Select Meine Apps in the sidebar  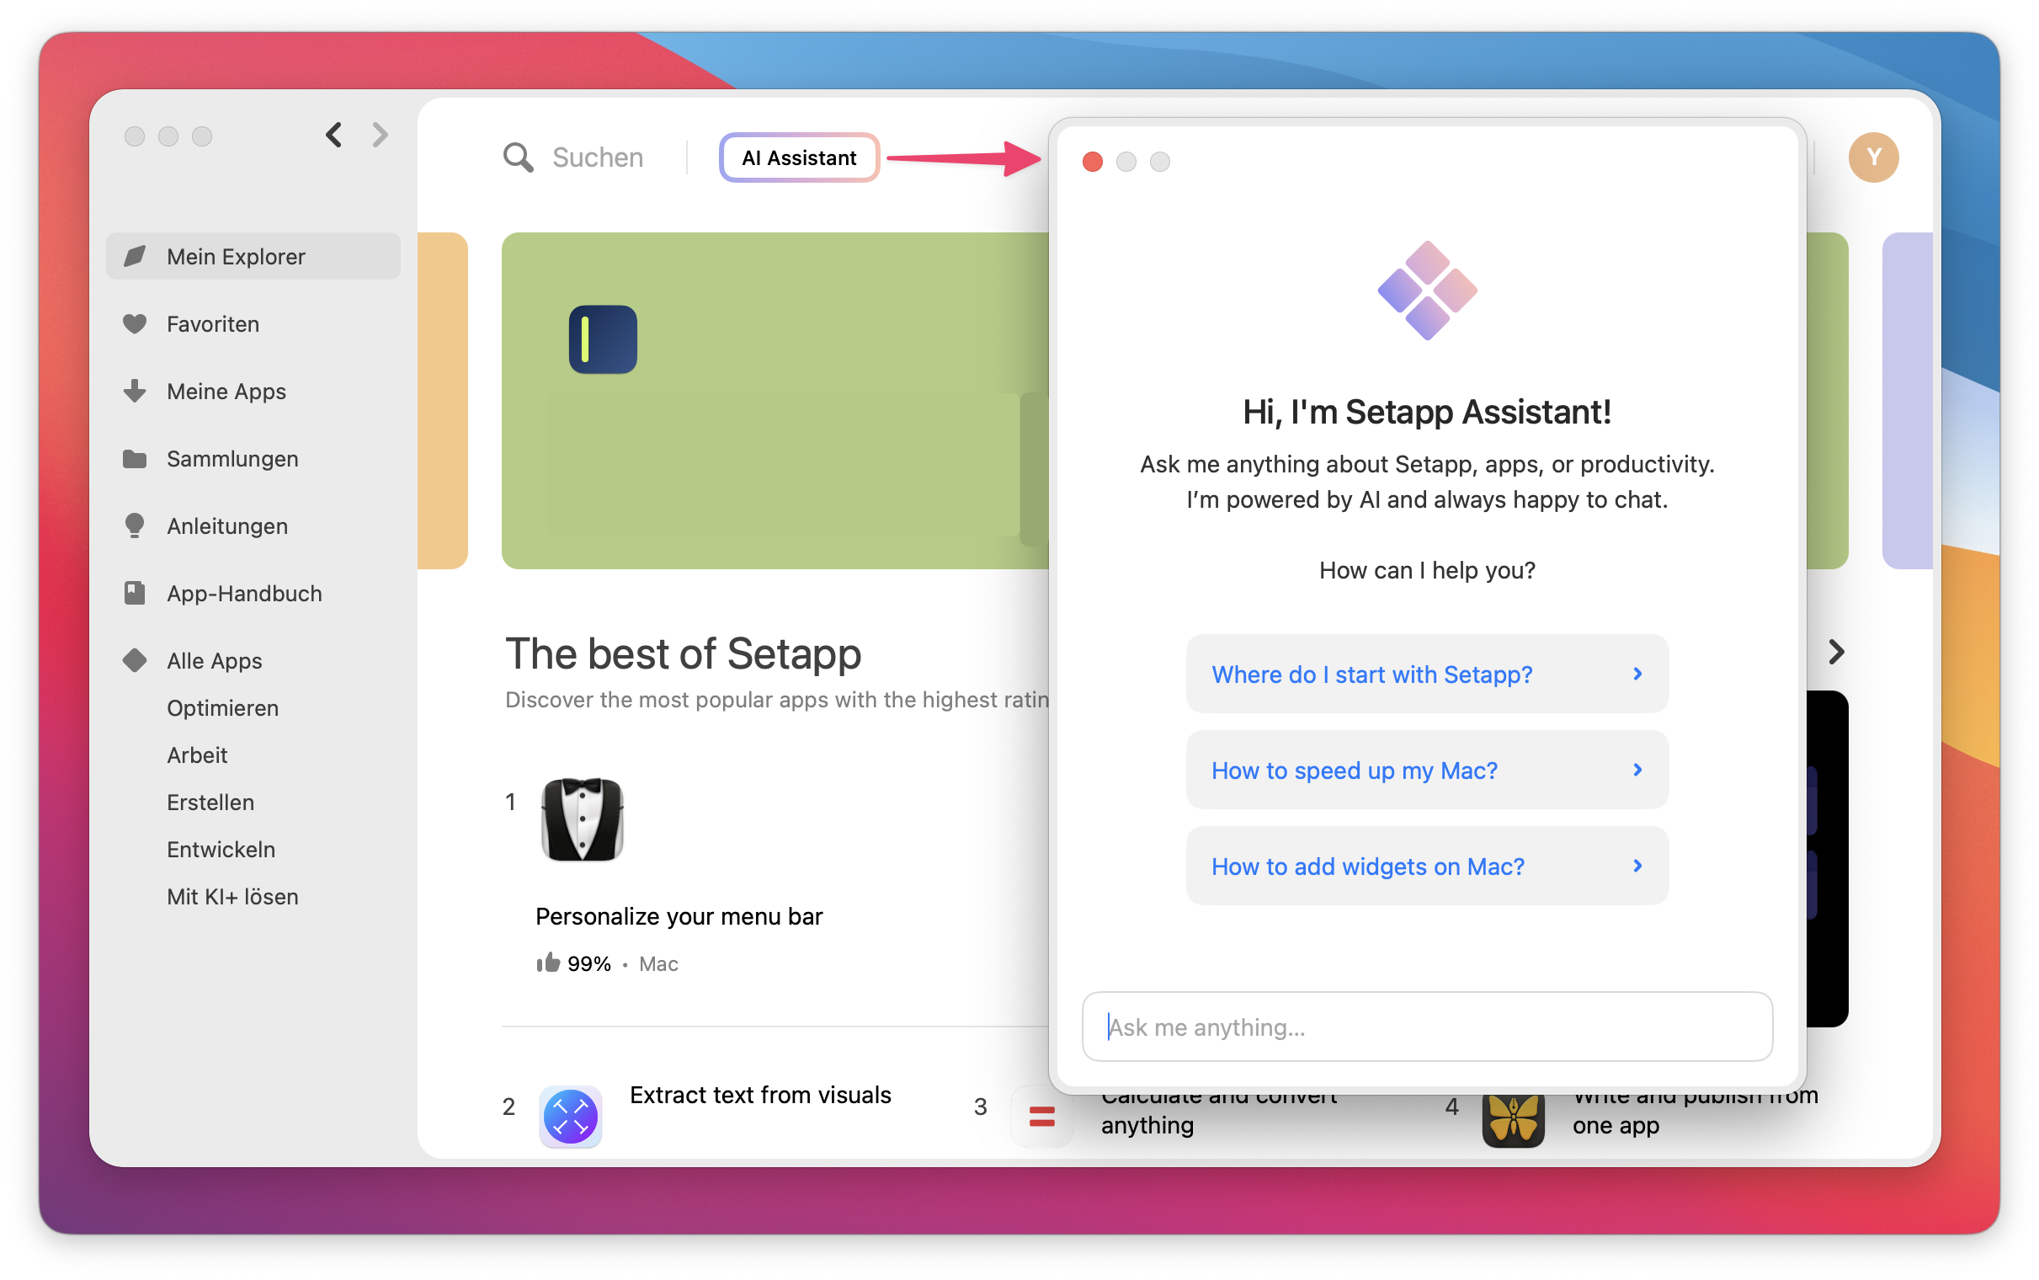[x=225, y=391]
